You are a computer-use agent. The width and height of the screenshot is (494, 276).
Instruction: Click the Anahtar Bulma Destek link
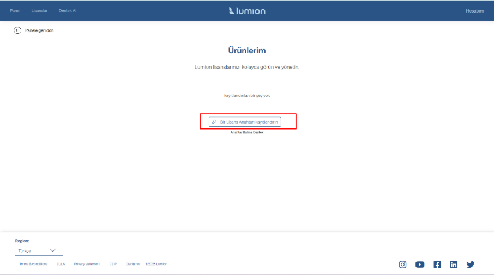point(247,133)
